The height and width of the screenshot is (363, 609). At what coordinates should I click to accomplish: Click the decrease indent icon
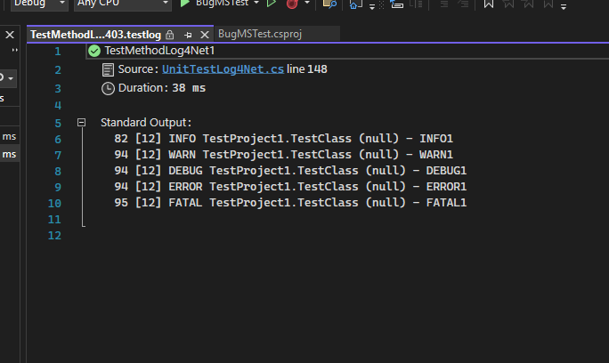[x=444, y=4]
